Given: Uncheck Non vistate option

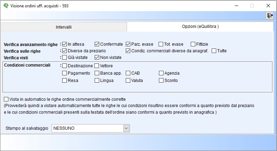Looking at the screenshot, I should click(x=97, y=57).
